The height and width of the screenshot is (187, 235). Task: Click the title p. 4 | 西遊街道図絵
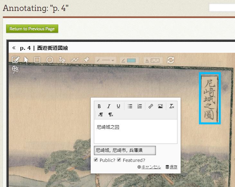pos(44,48)
